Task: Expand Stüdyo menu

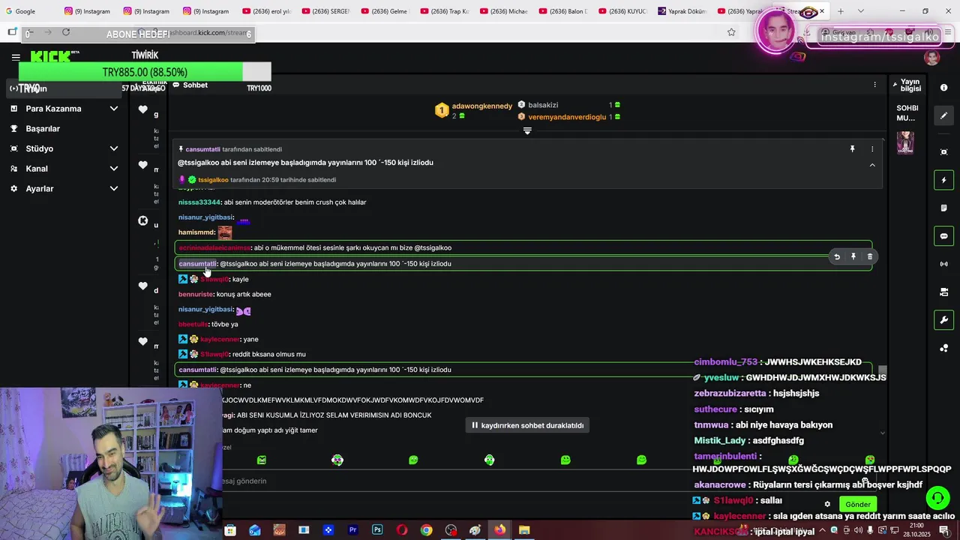Action: pos(64,148)
